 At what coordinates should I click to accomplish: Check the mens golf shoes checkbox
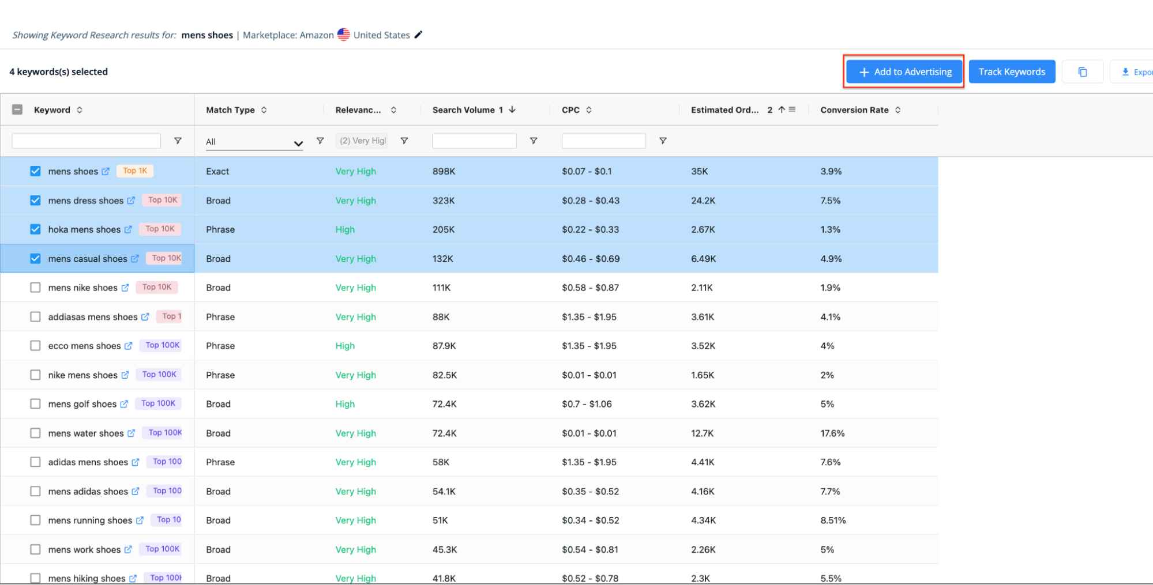pyautogui.click(x=35, y=404)
